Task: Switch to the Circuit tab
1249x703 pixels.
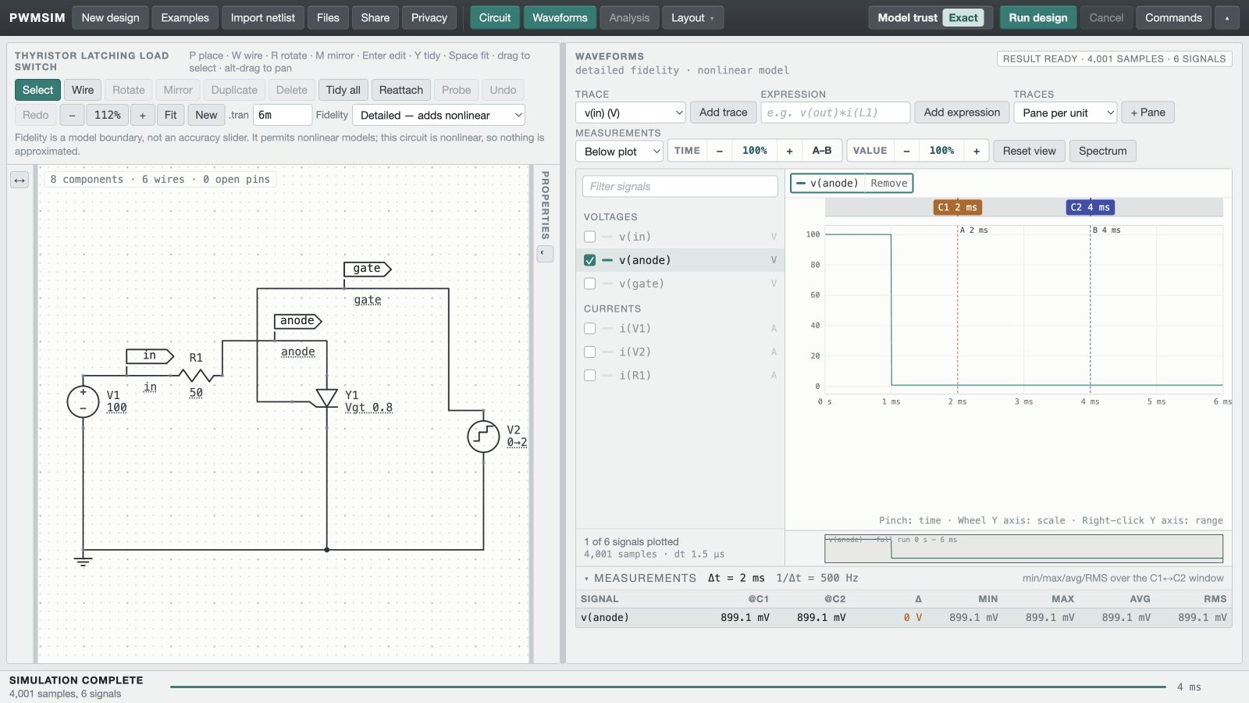Action: [495, 18]
